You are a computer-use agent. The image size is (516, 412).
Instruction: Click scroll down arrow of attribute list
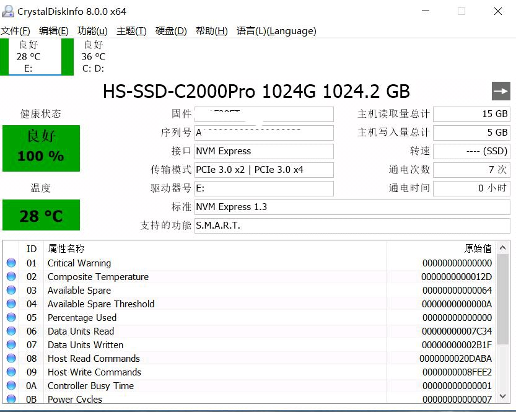502,397
